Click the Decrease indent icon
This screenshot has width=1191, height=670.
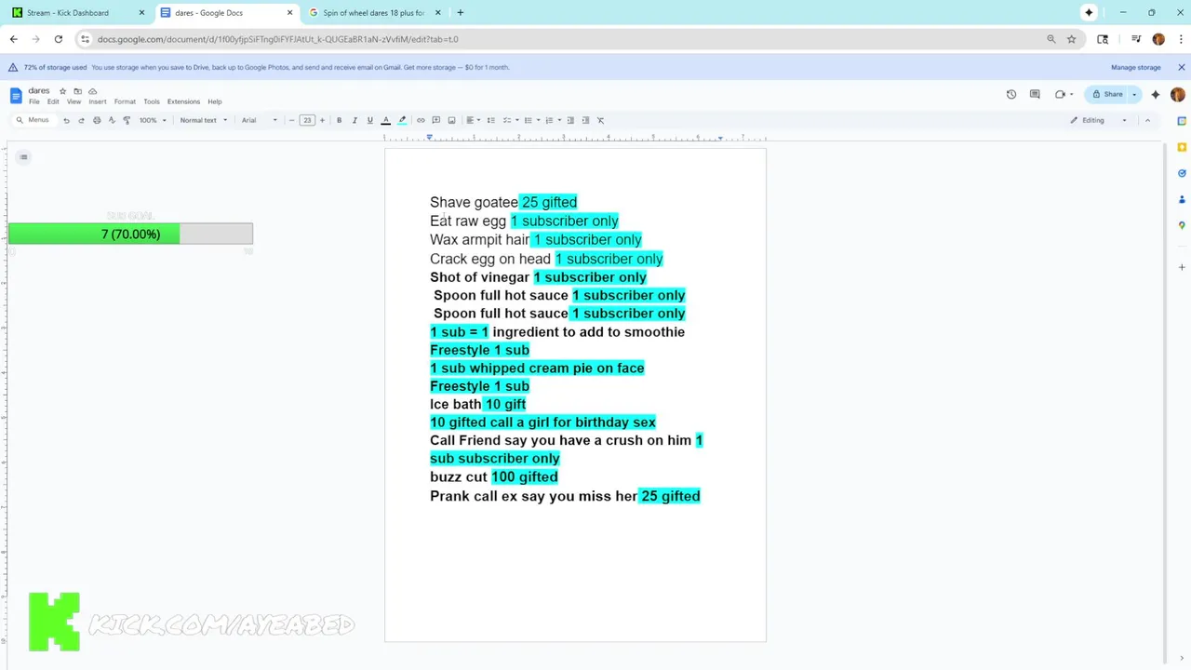(x=570, y=120)
